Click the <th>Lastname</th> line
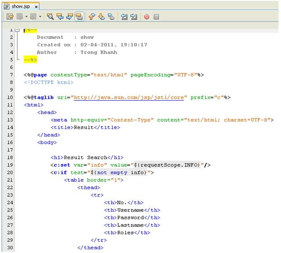The width and height of the screenshot is (281, 253). pos(132,225)
